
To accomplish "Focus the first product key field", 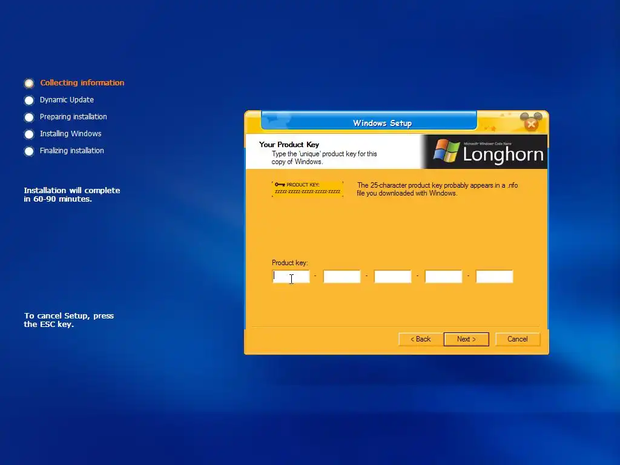I will pyautogui.click(x=291, y=276).
